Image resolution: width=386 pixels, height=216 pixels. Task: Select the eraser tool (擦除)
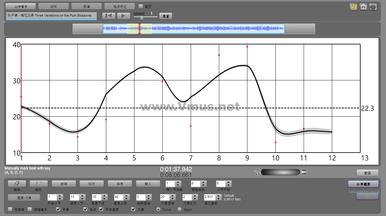(x=17, y=184)
